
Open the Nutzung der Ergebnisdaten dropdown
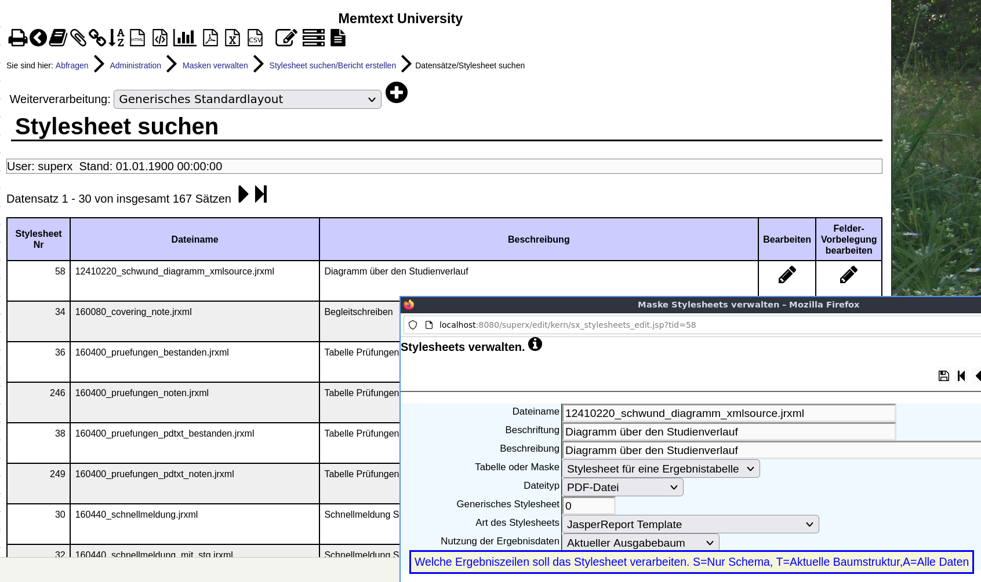[641, 543]
